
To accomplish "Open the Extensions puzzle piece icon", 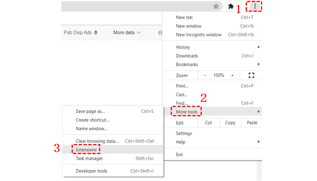I will pyautogui.click(x=231, y=7).
